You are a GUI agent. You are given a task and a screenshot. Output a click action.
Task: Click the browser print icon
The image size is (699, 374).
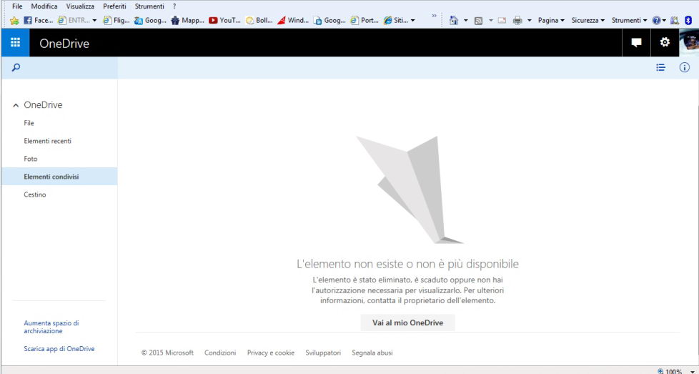pyautogui.click(x=517, y=20)
